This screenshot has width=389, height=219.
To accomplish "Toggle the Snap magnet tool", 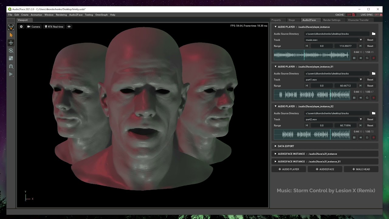I will point(11,66).
